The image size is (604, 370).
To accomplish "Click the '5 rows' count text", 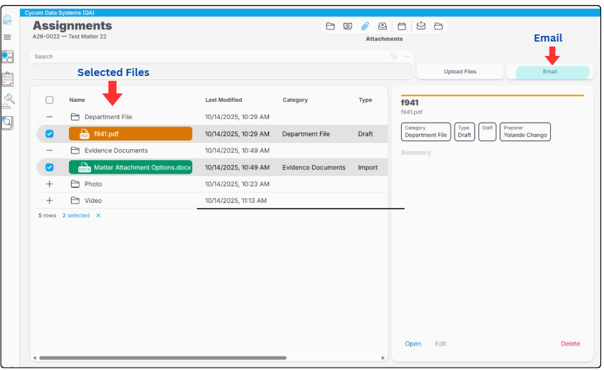I will pos(47,216).
